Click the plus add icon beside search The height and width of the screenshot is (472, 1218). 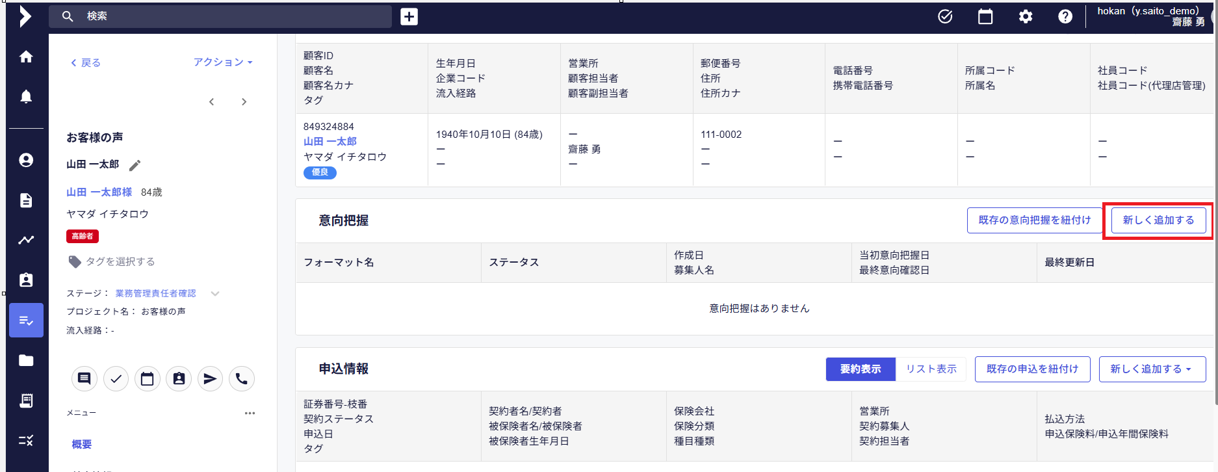[x=409, y=17]
